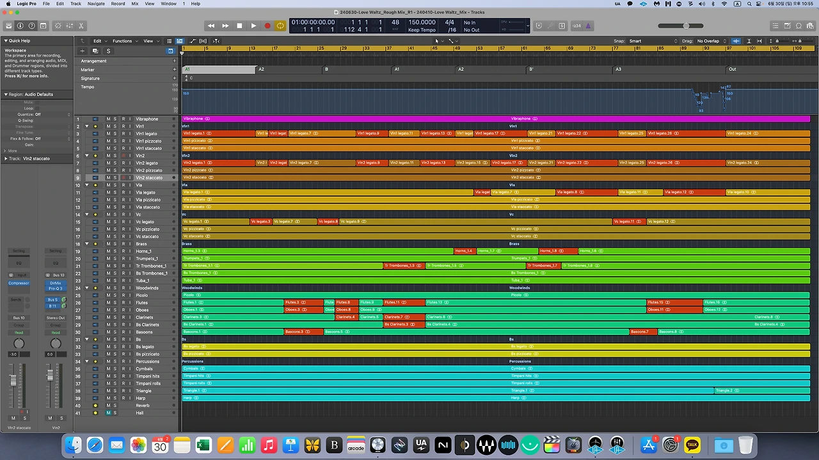Click the Rewind transport button

coord(211,26)
